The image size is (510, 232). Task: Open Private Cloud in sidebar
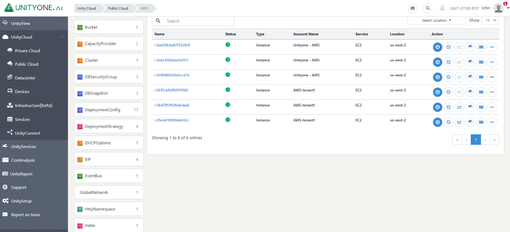click(x=27, y=51)
